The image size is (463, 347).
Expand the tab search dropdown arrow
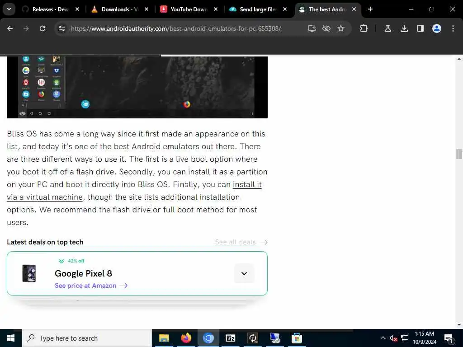click(9, 9)
